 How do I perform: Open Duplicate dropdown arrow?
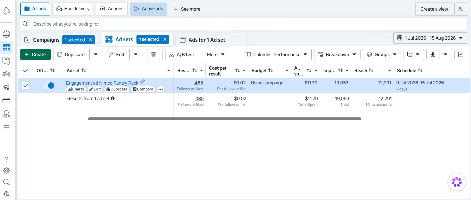96,54
